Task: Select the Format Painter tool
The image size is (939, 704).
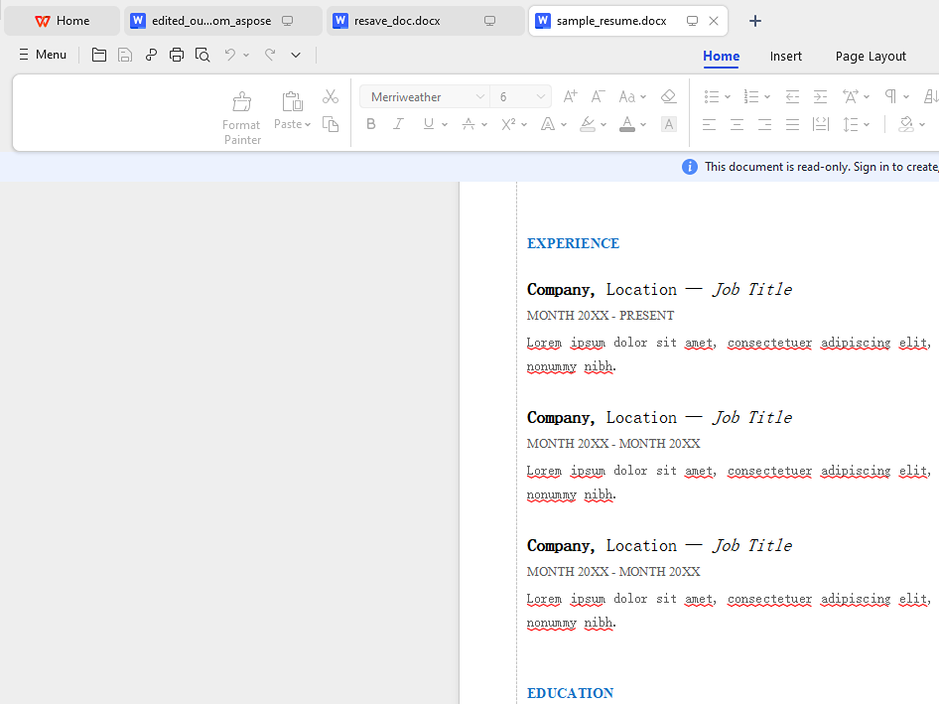Action: coord(242,117)
